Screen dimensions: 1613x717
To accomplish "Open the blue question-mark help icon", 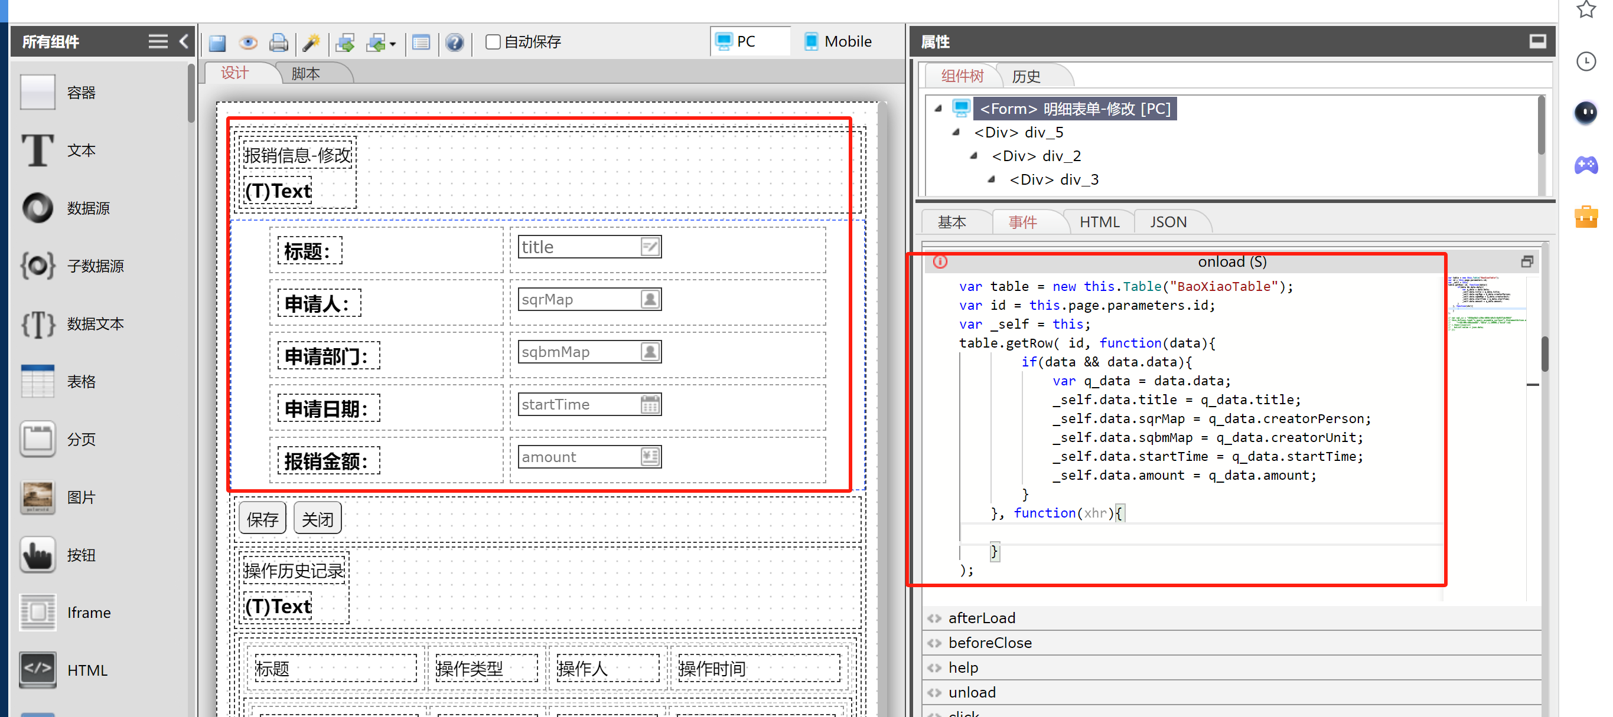I will tap(454, 42).
